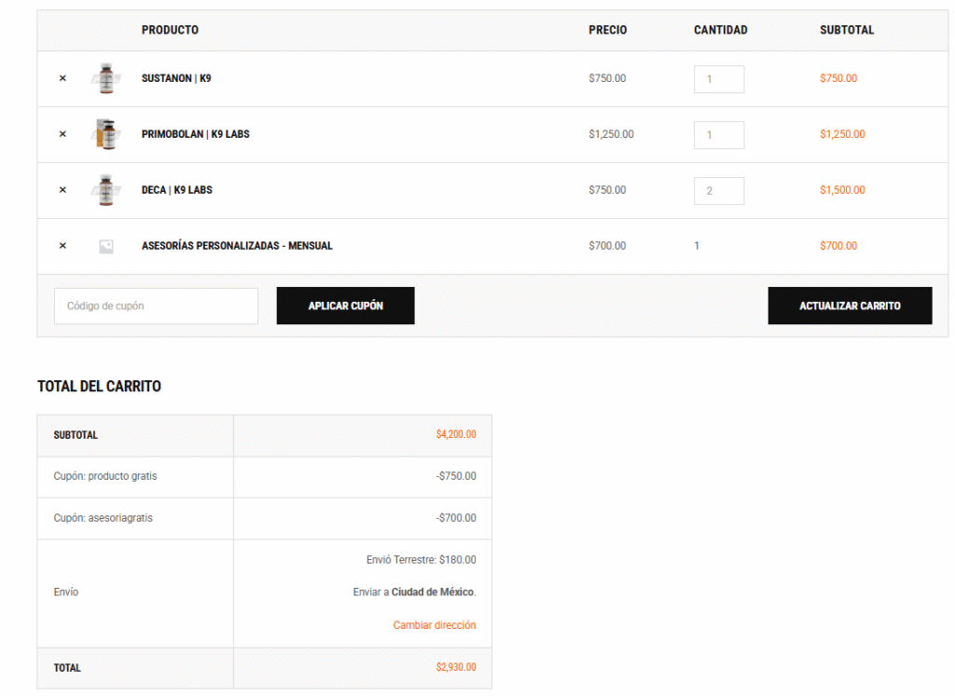Viewport: 955px width, 696px height.
Task: Click the Actualizar Carrito button
Action: [x=849, y=306]
